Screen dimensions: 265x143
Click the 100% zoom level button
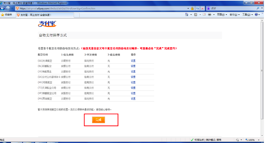pyautogui.click(x=250, y=140)
